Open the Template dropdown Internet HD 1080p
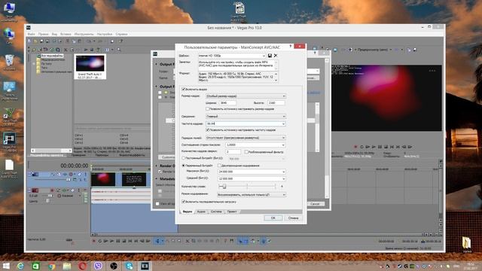Viewport: 482px width, 271px height. coord(232,56)
